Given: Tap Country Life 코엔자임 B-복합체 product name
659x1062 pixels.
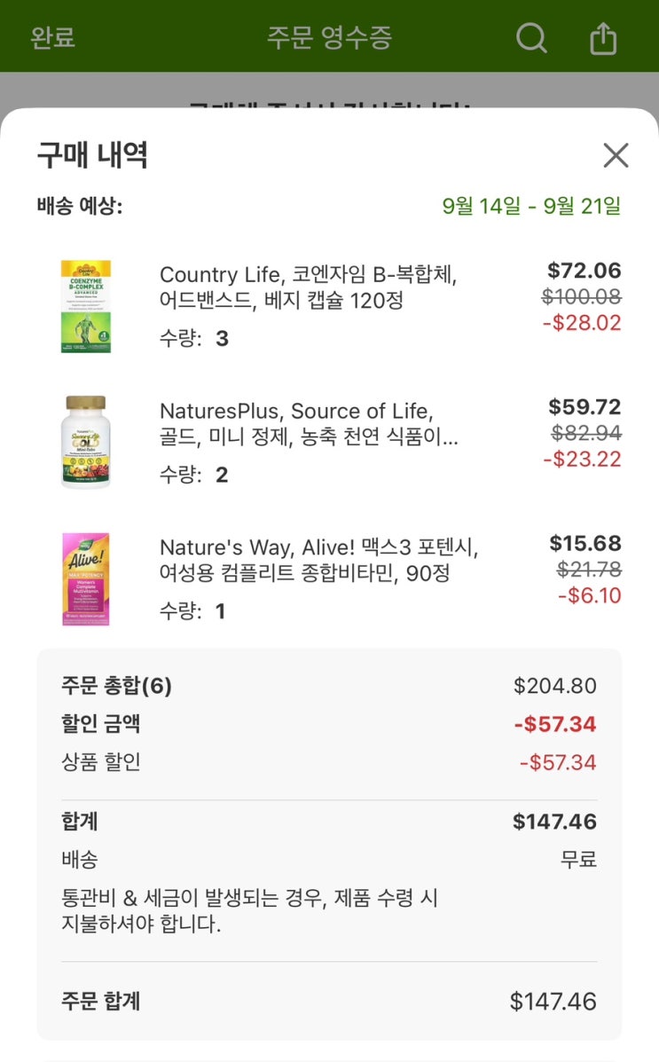Looking at the screenshot, I should click(309, 287).
